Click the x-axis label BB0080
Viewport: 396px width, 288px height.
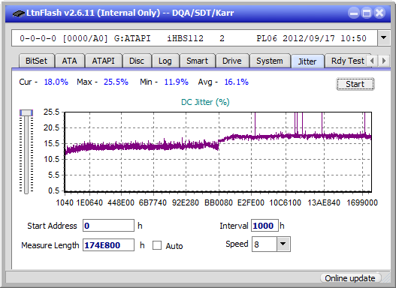click(x=219, y=202)
